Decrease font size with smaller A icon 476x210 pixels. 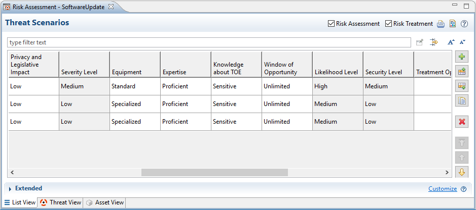[462, 42]
